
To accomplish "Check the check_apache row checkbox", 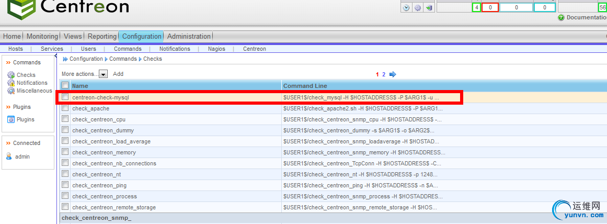I will 65,108.
